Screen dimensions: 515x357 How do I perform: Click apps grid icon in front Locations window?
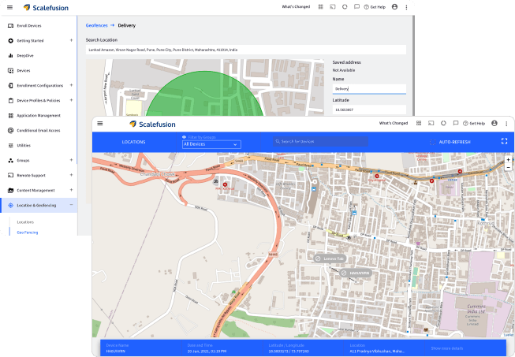(x=419, y=124)
